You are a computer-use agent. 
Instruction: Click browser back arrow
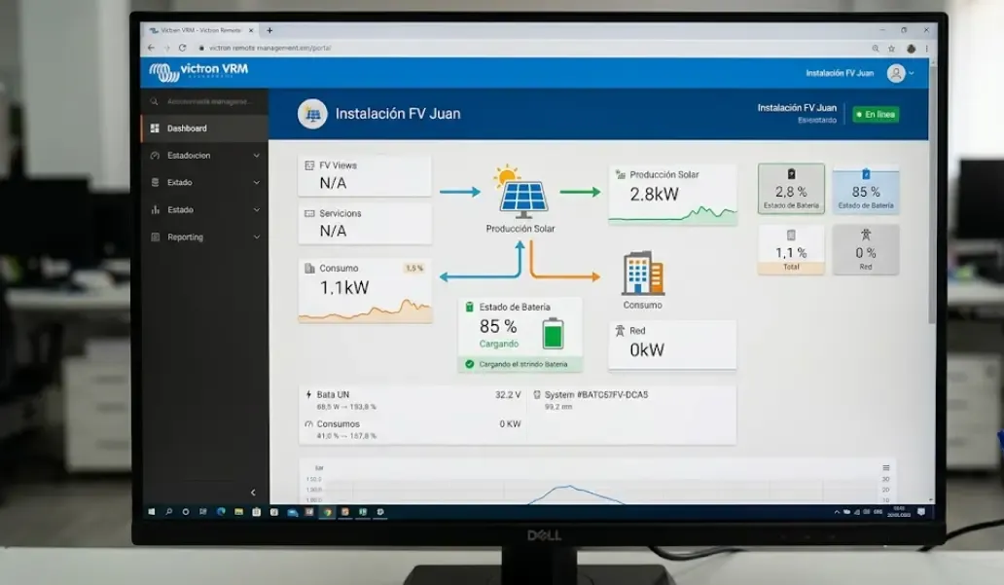coord(151,48)
